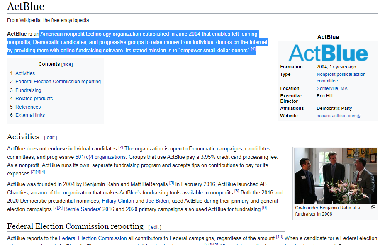Open the Fundraising contents entry
Image resolution: width=380 pixels, height=245 pixels.
tap(28, 90)
